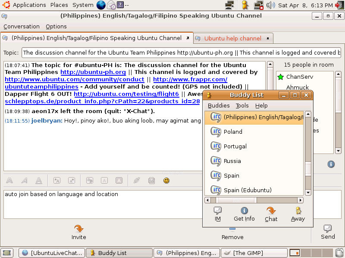Image resolution: width=345 pixels, height=258 pixels.
Task: Switch to Ubuntu help channel tab
Action: click(x=233, y=38)
